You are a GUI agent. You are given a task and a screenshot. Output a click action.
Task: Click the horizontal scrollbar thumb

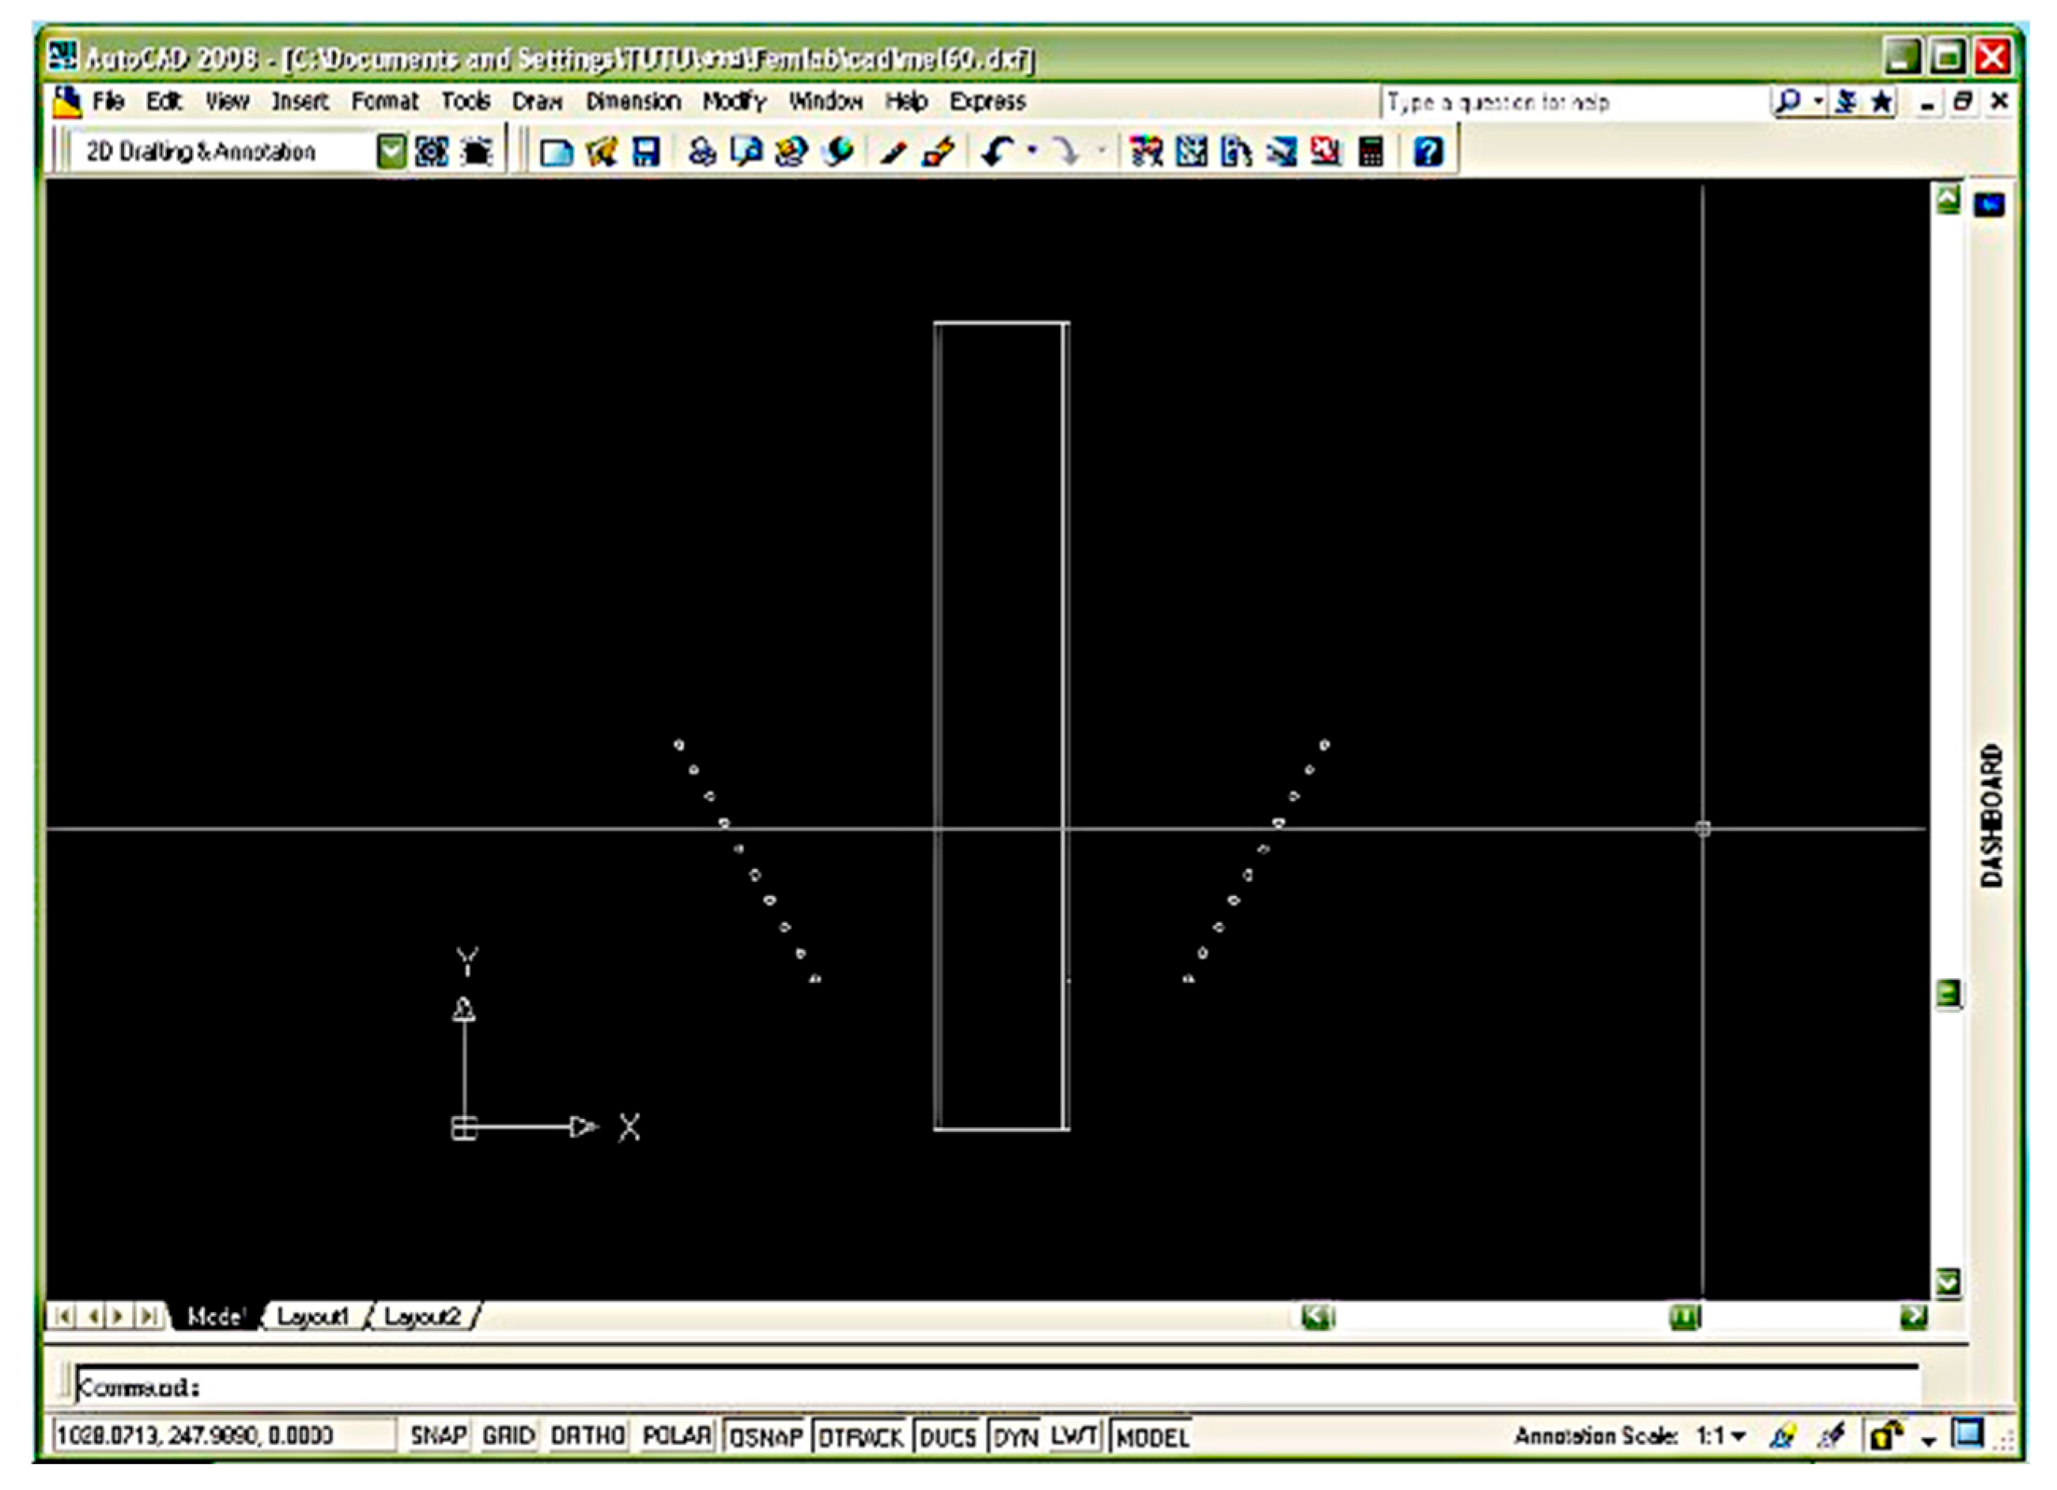pyautogui.click(x=1684, y=1317)
